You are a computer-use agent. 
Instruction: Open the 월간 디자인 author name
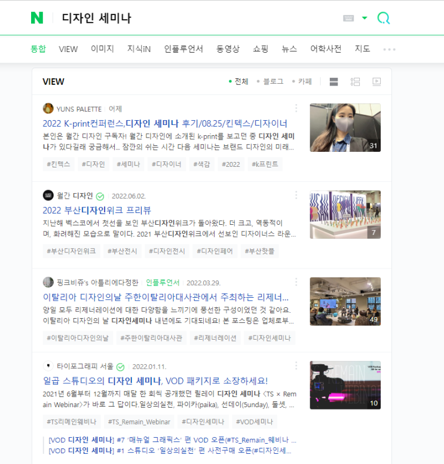[75, 196]
